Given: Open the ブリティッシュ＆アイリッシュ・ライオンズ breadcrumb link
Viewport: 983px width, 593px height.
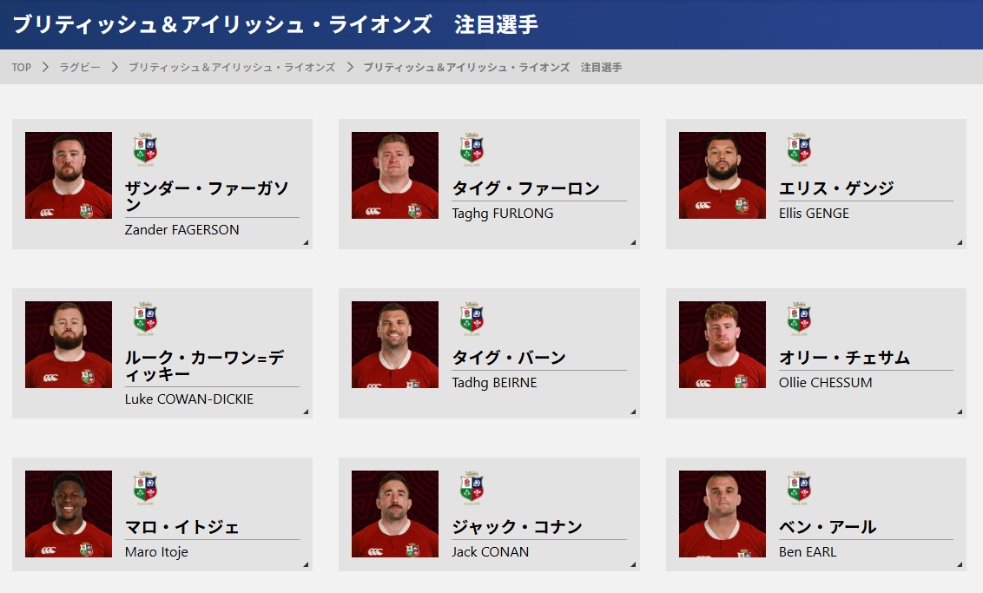Looking at the screenshot, I should [232, 67].
